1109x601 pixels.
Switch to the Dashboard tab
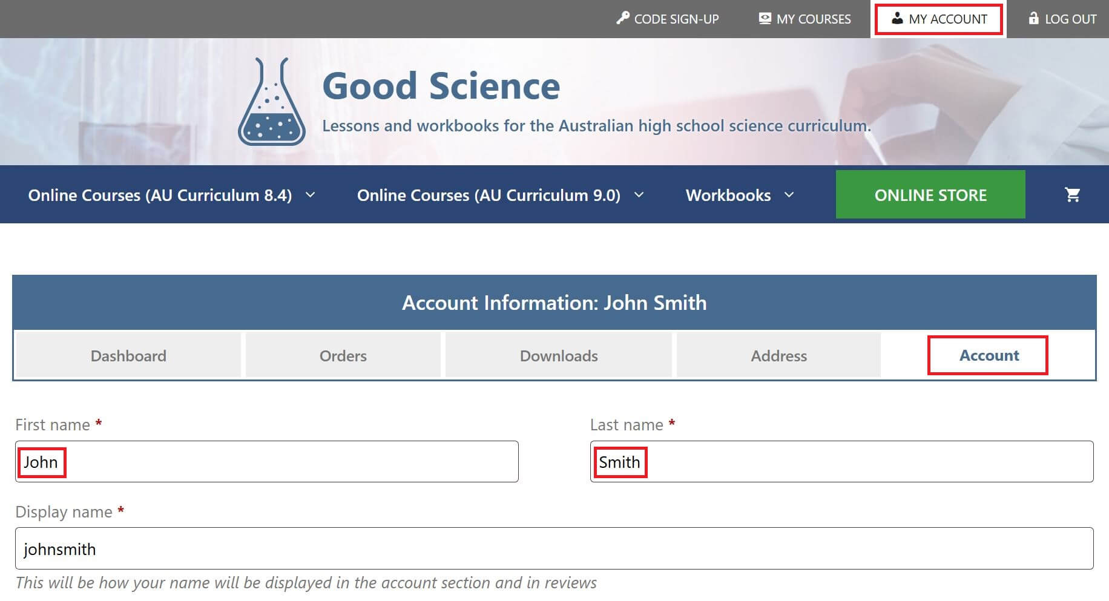[x=128, y=356]
